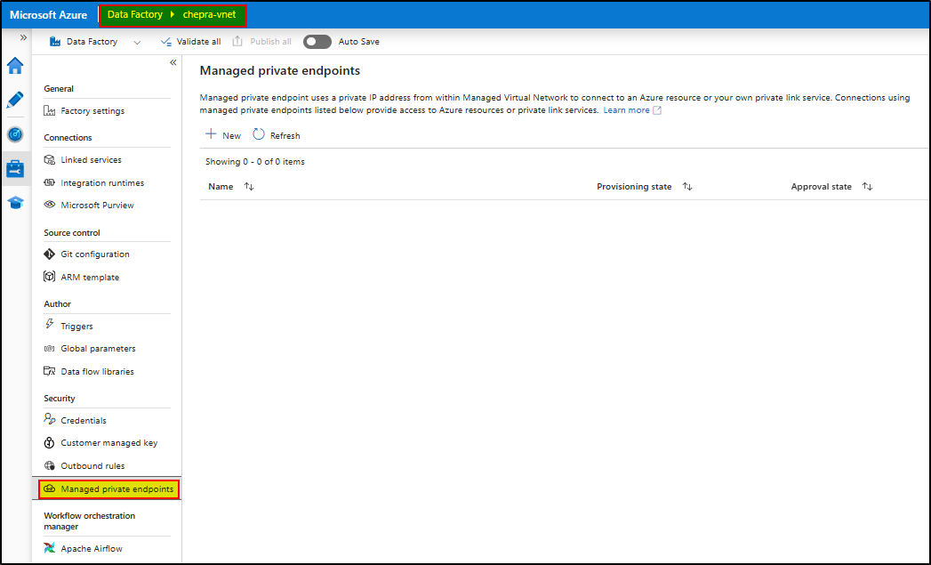The image size is (931, 565).
Task: Select the Manage toolbox icon
Action: pos(15,169)
